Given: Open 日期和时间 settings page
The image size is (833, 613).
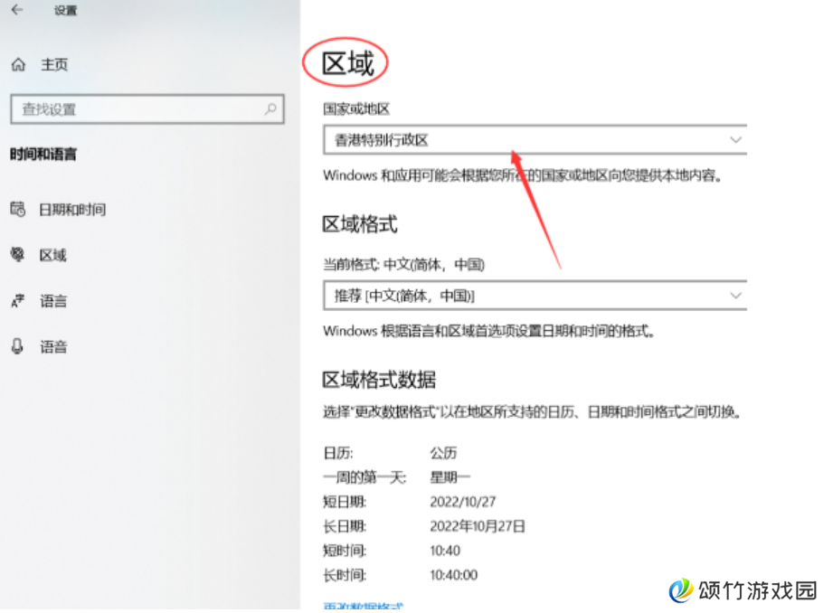Looking at the screenshot, I should (x=72, y=209).
